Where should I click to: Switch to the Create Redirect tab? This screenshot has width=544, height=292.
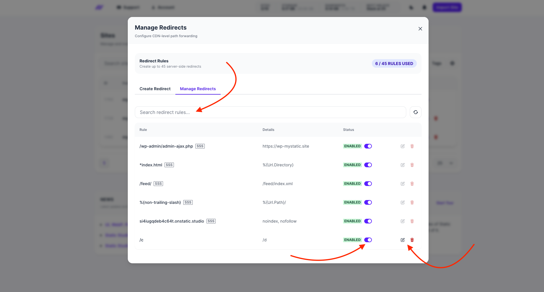155,89
